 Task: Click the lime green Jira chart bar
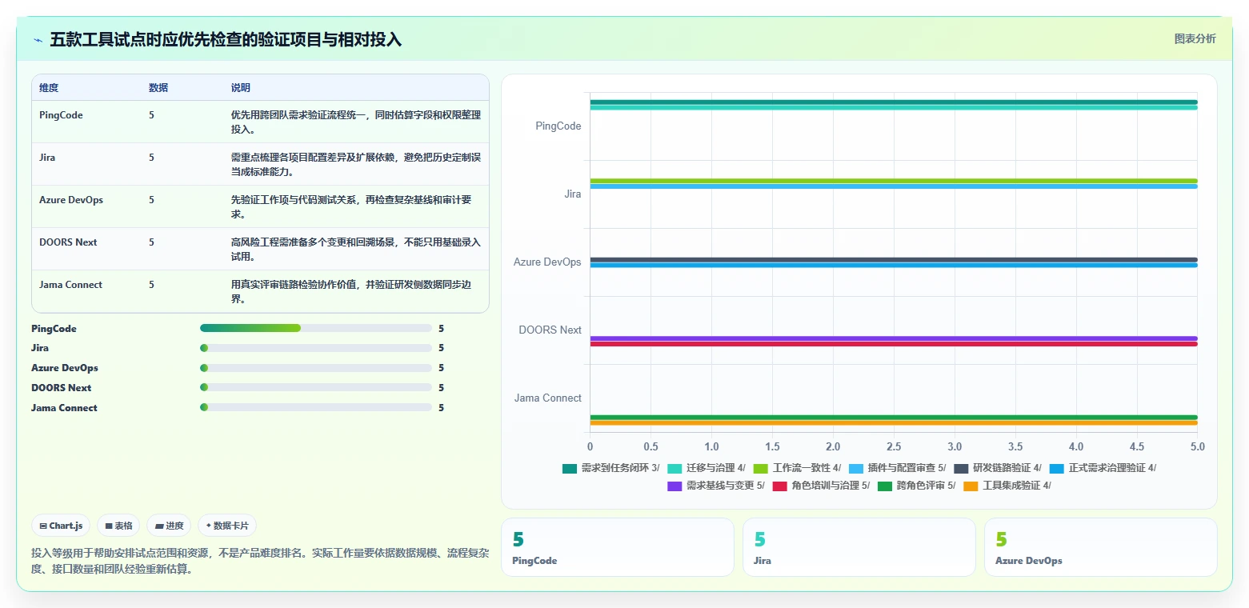[x=894, y=181]
